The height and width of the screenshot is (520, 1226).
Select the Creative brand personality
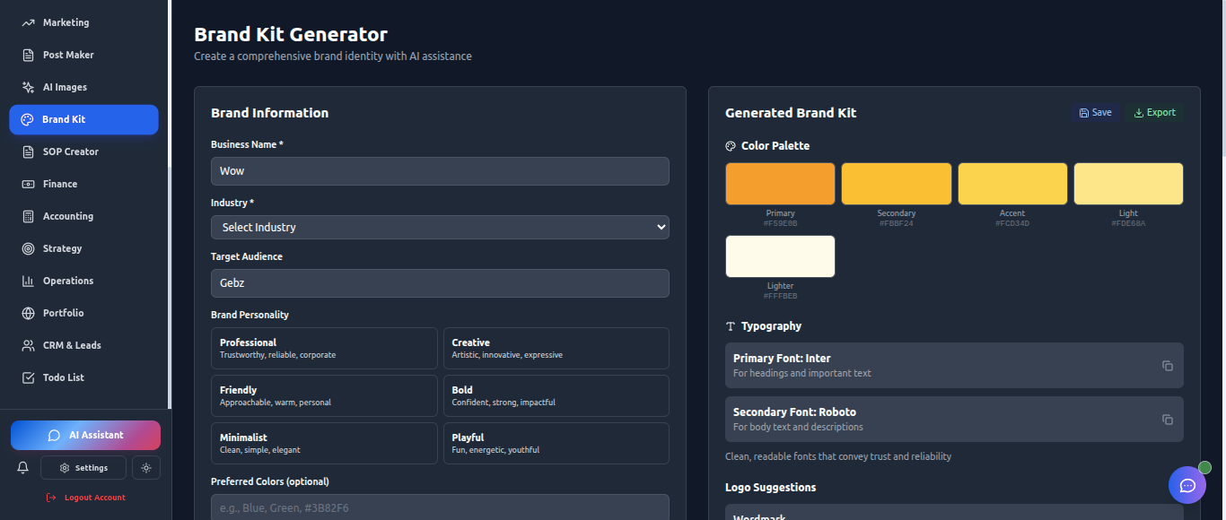556,348
